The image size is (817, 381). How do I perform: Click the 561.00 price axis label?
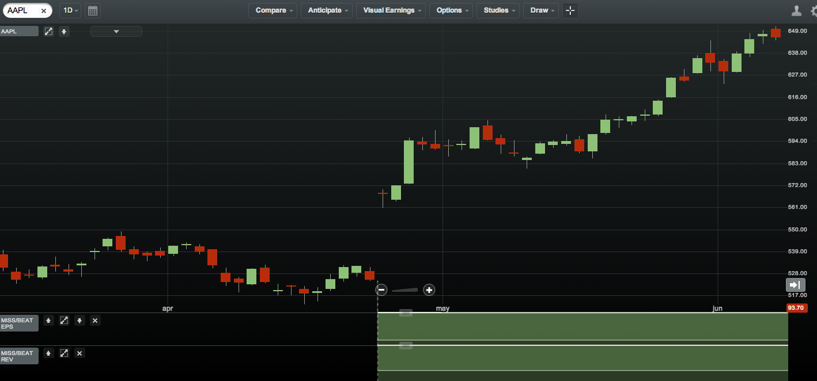797,207
